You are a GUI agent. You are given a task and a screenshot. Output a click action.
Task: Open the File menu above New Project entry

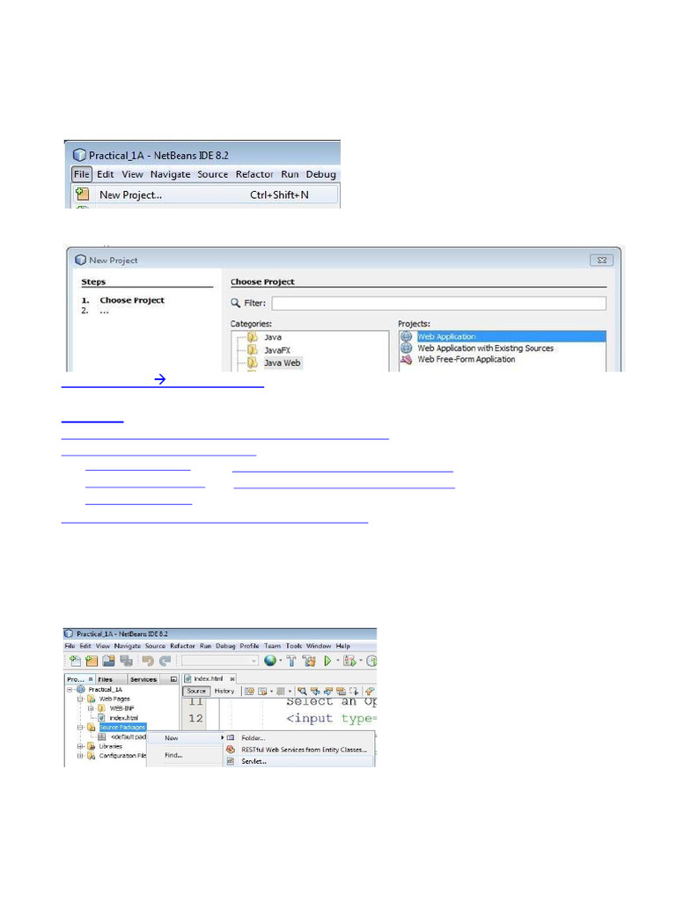[82, 174]
